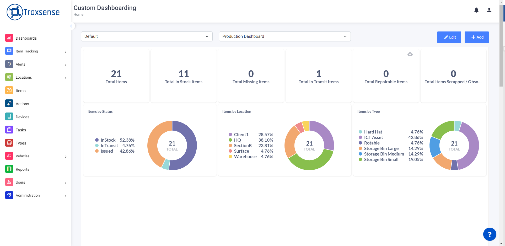Open the Default dropdown selector
This screenshot has height=246, width=505.
point(147,36)
